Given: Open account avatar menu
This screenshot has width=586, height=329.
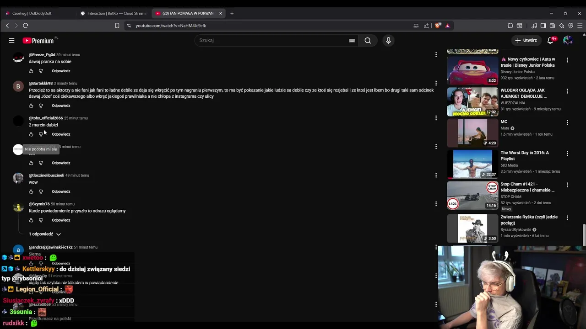Looking at the screenshot, I should [x=568, y=40].
